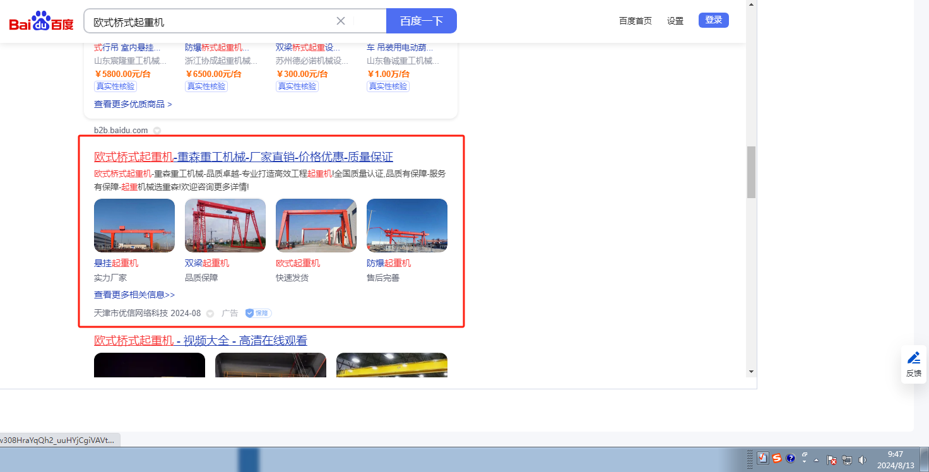
Task: Open the network connection tray icon
Action: click(848, 460)
